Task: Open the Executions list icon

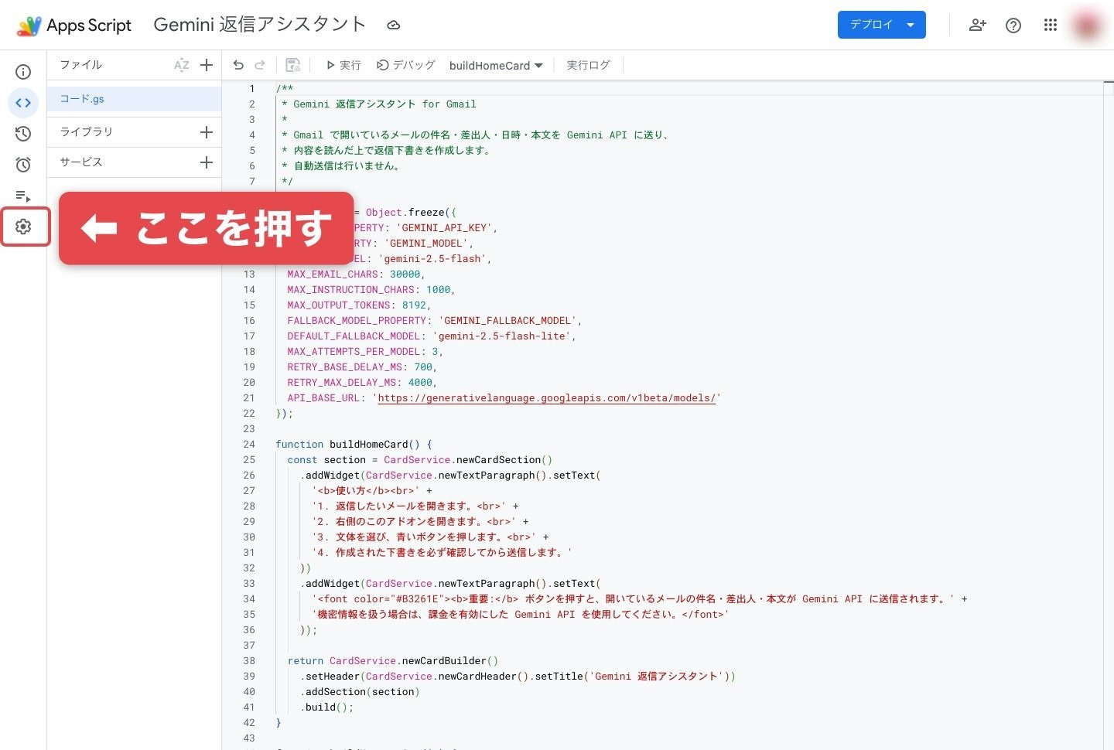Action: pyautogui.click(x=23, y=196)
